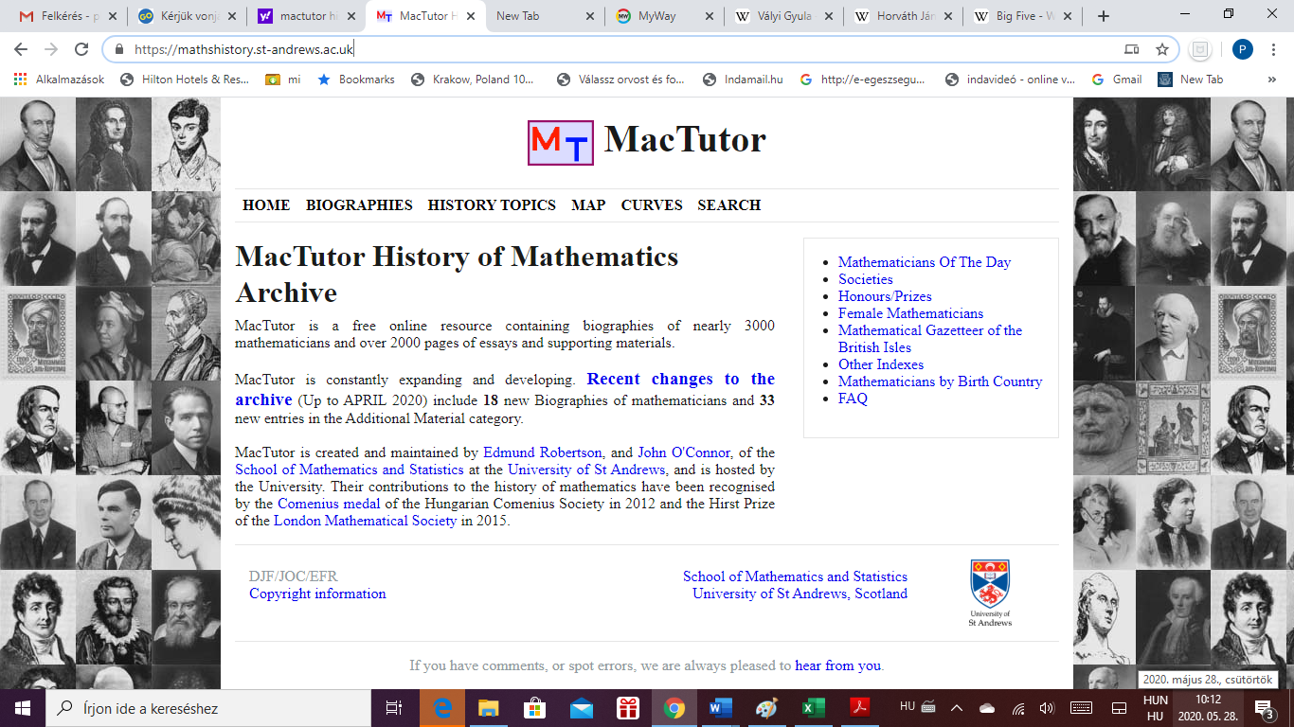
Task: Open the Indamail.hu bookmark
Action: [743, 80]
